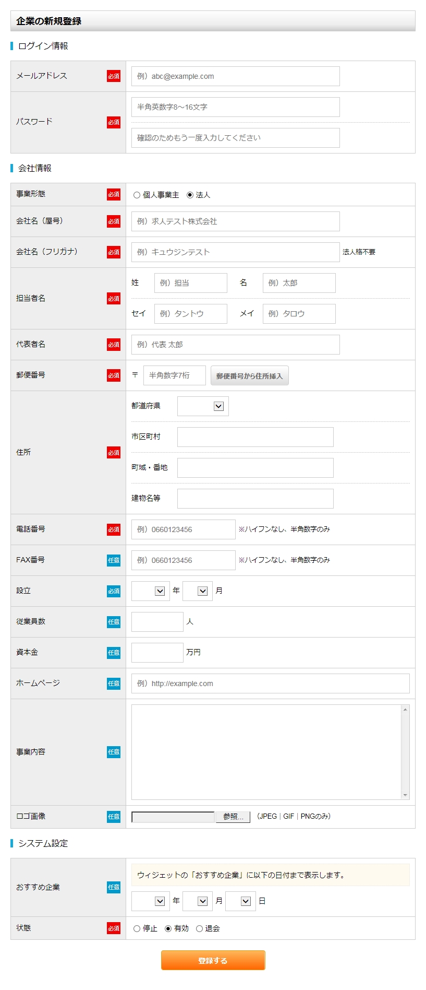The width and height of the screenshot is (426, 990).
Task: Focus the FAX番号 input field
Action: pyautogui.click(x=184, y=560)
